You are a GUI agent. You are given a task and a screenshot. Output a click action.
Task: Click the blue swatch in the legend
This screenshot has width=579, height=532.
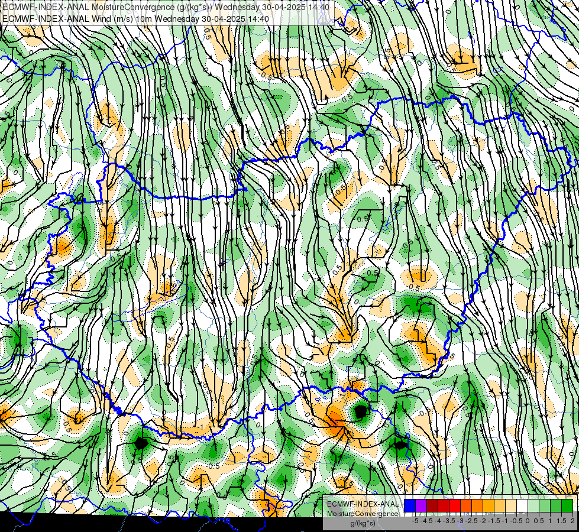410,505
